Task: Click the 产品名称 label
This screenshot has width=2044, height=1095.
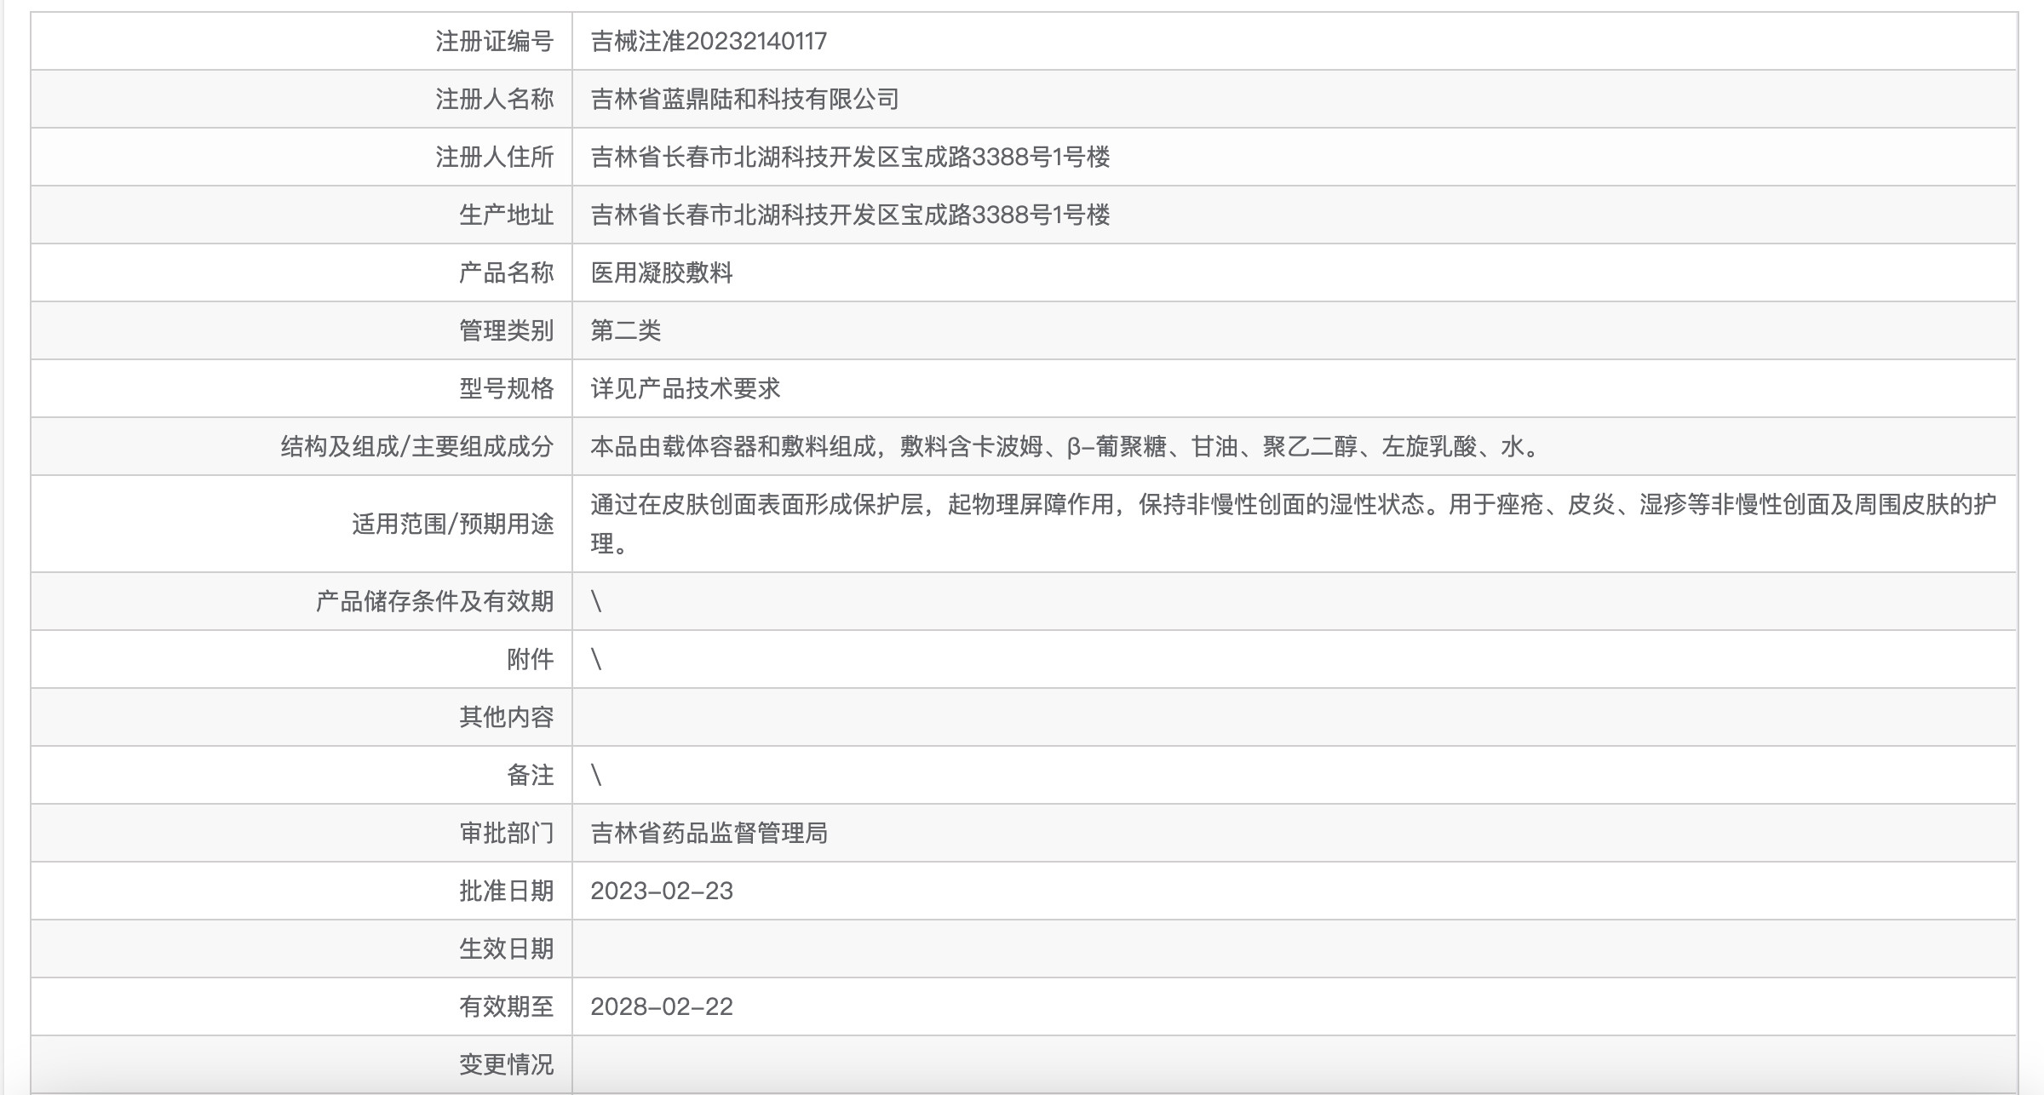Action: (507, 272)
